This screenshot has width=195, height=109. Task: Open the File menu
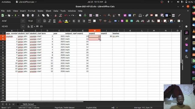click(x=3, y=11)
